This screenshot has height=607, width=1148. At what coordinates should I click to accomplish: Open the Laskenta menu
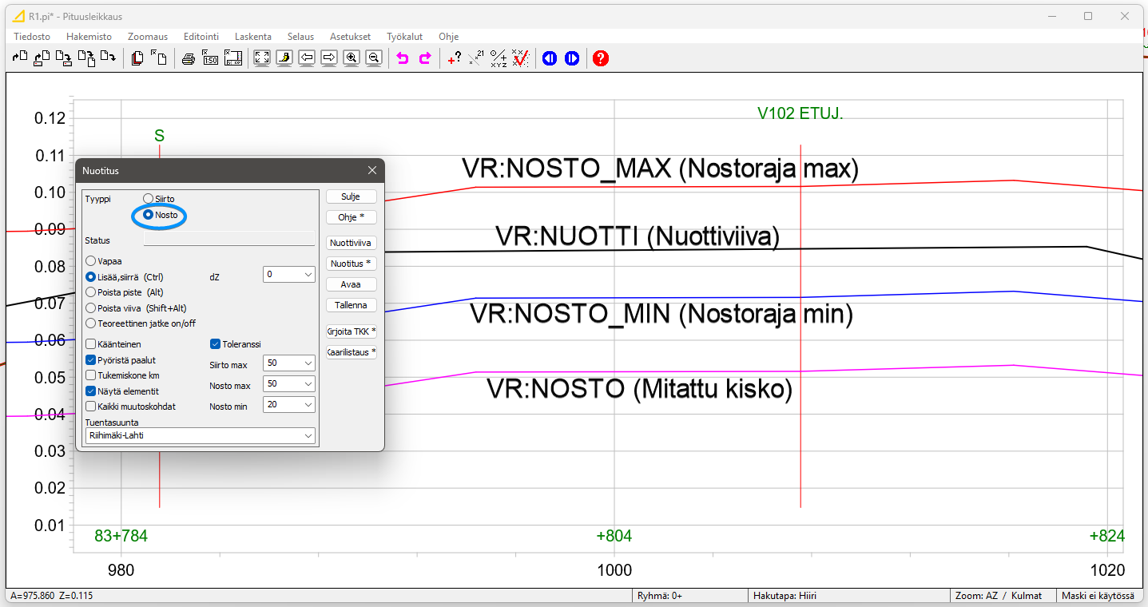[253, 37]
